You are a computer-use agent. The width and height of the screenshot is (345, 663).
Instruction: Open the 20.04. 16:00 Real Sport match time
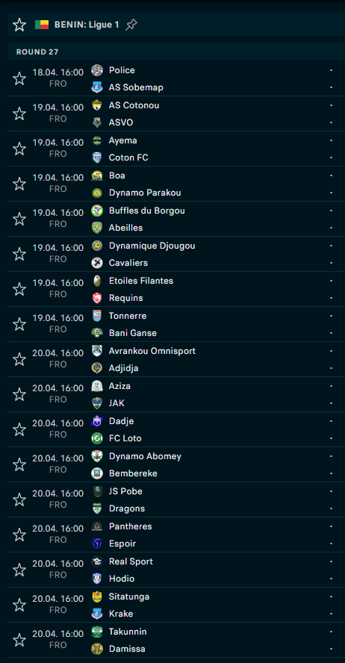click(x=58, y=564)
